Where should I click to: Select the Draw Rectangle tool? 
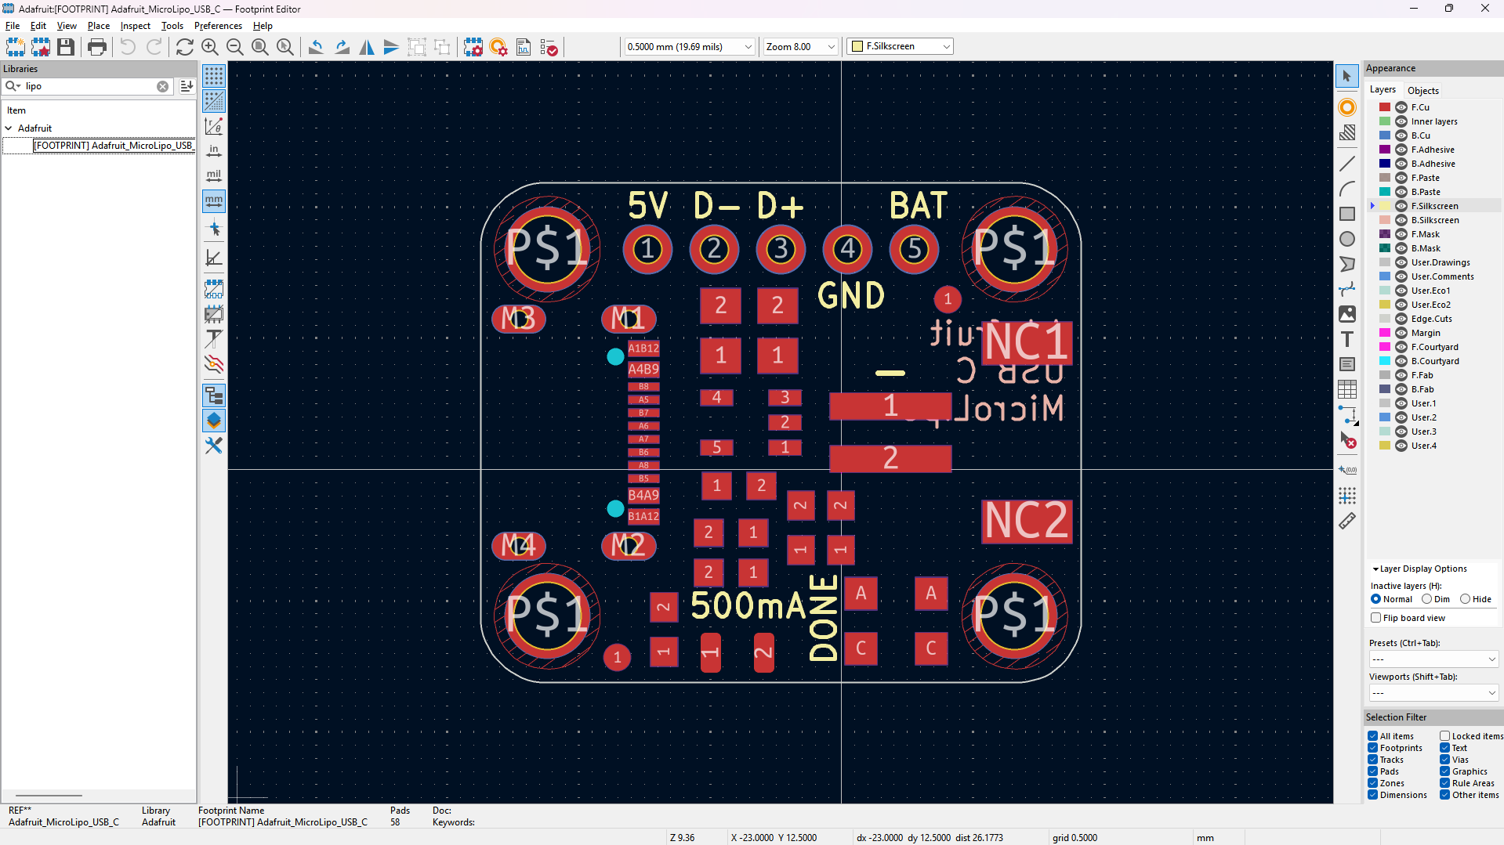pos(1348,213)
